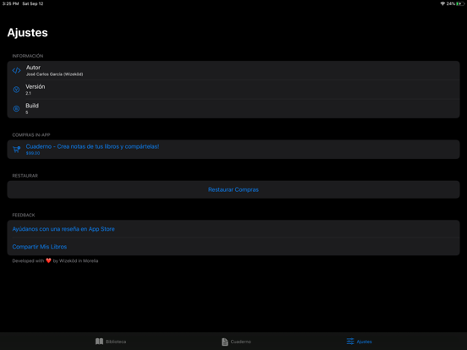The width and height of the screenshot is (467, 350).
Task: Switch to the Biblioteca tab
Action: (x=111, y=342)
